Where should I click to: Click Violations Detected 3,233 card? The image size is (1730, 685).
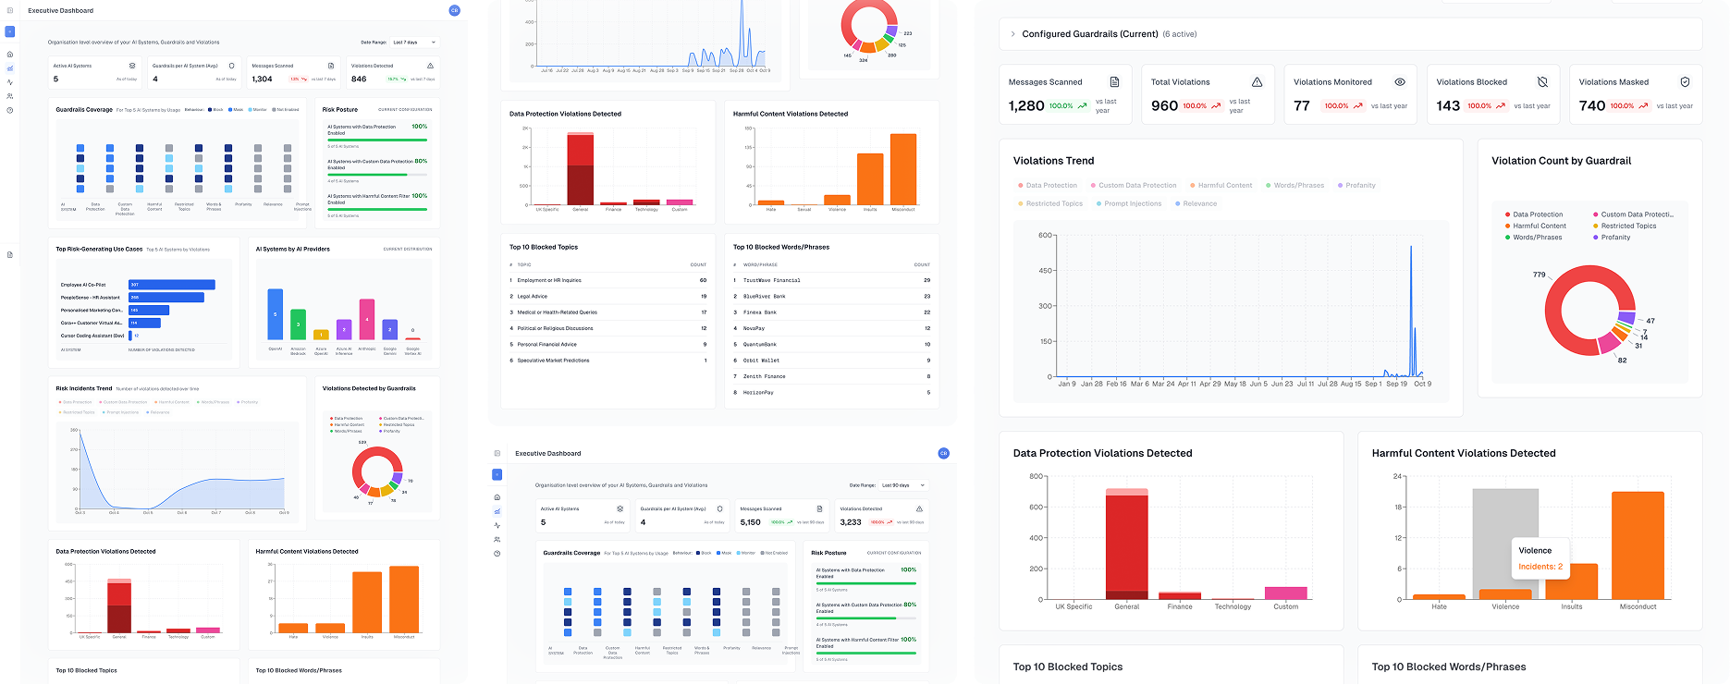pos(881,515)
